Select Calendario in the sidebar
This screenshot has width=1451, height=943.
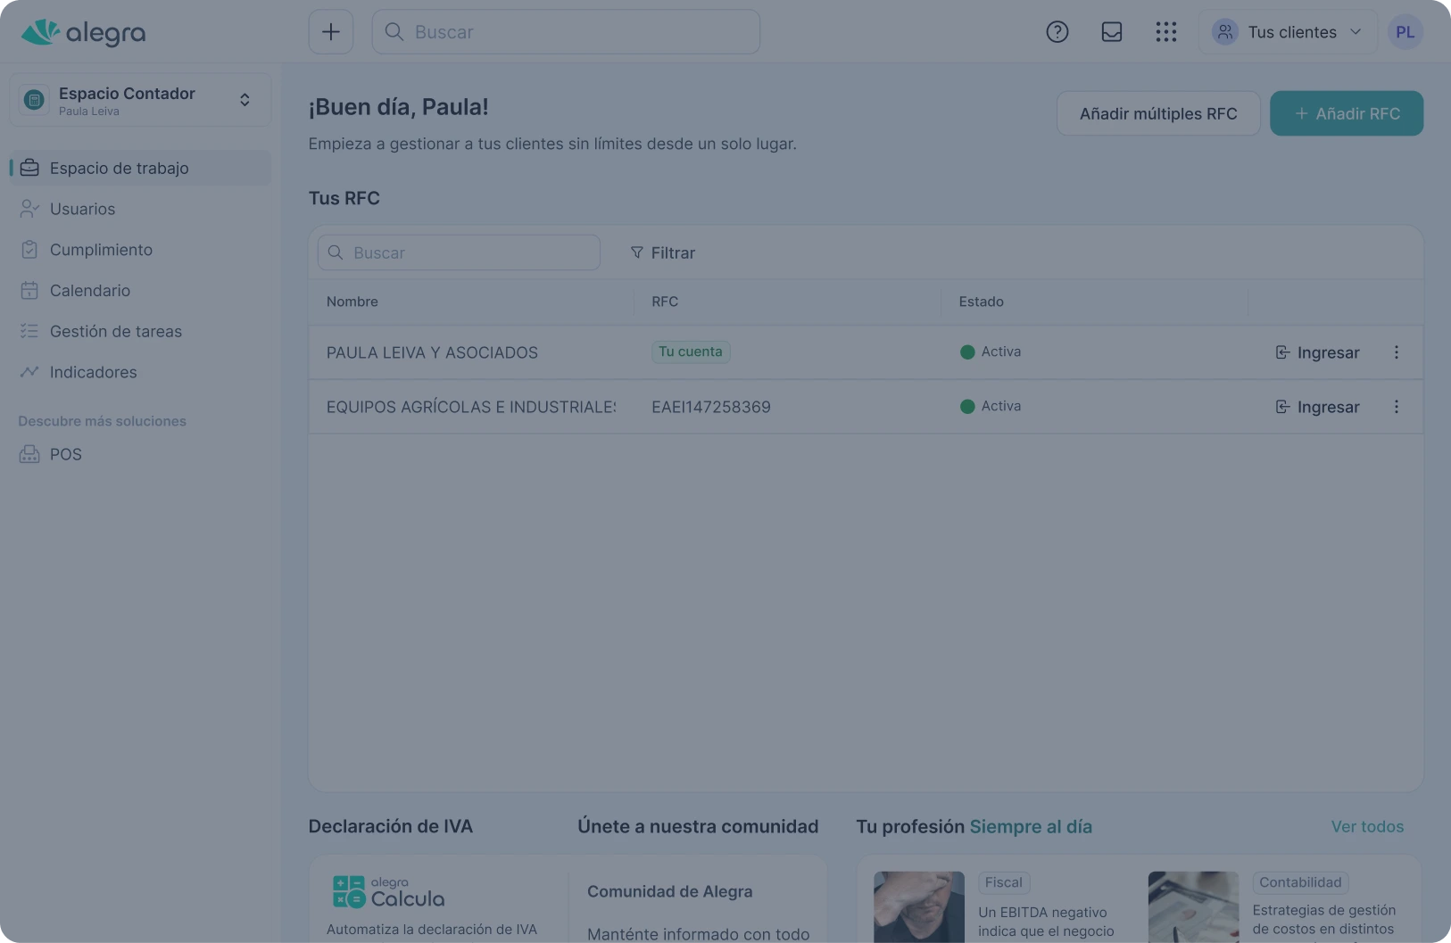pyautogui.click(x=89, y=291)
